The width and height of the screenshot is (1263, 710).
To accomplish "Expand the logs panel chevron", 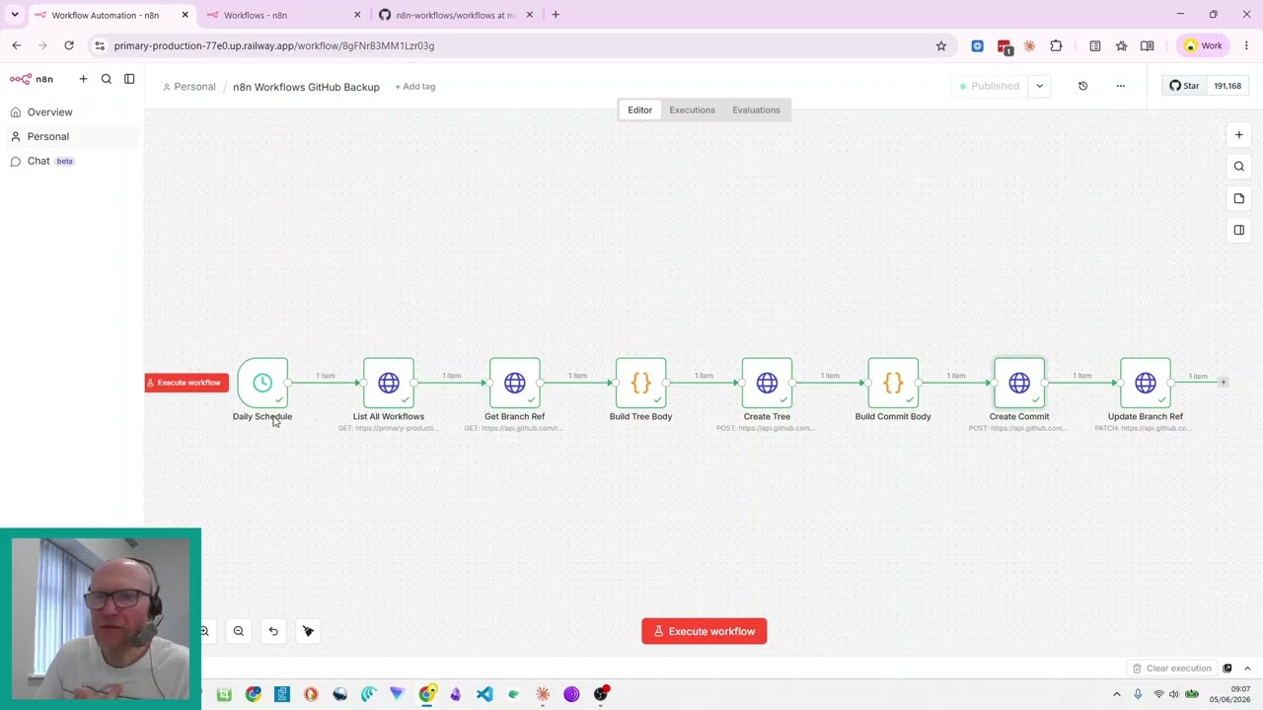I will point(1247,669).
